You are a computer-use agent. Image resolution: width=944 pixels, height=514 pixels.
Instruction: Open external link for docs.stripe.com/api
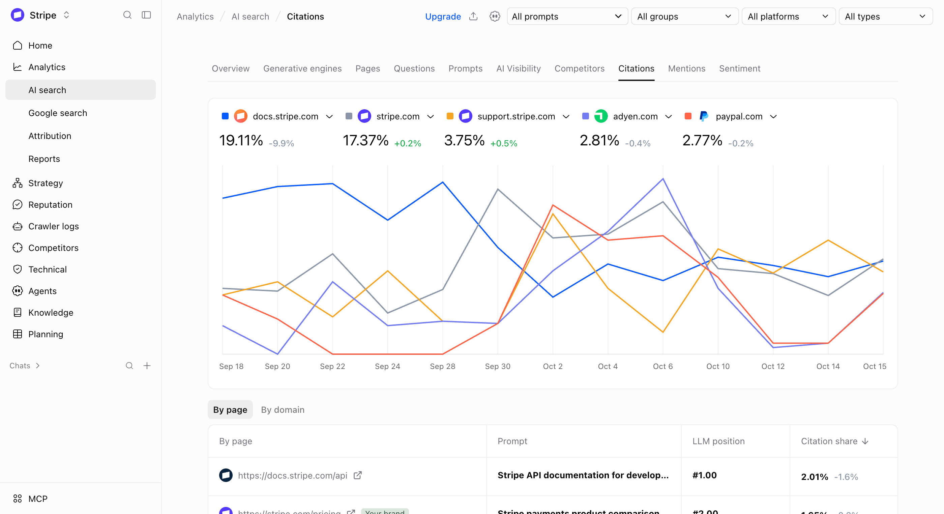358,476
